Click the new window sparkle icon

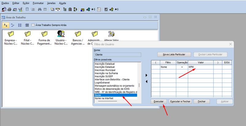tap(52, 10)
